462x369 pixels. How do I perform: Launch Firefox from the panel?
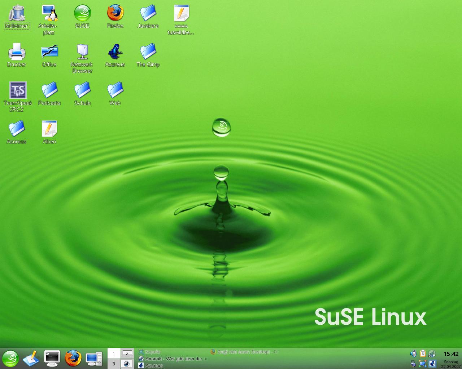[73, 359]
